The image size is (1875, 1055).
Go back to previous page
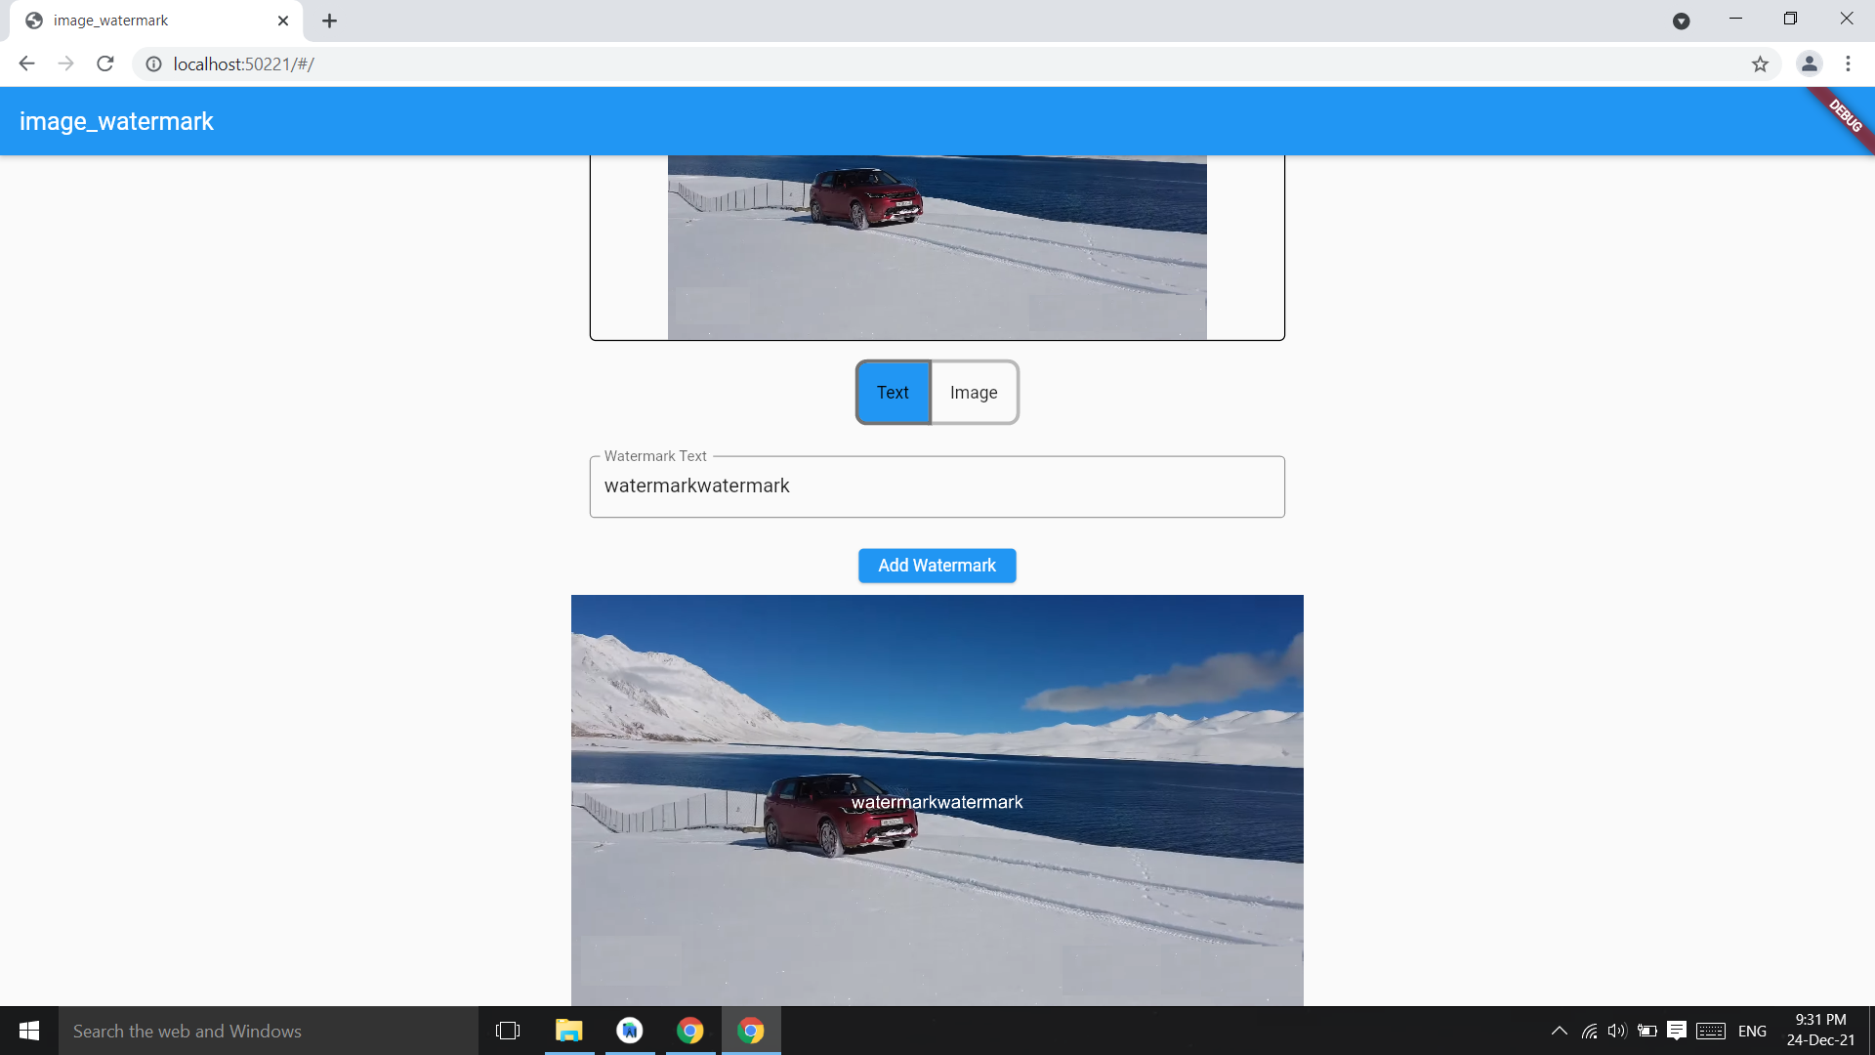[26, 63]
